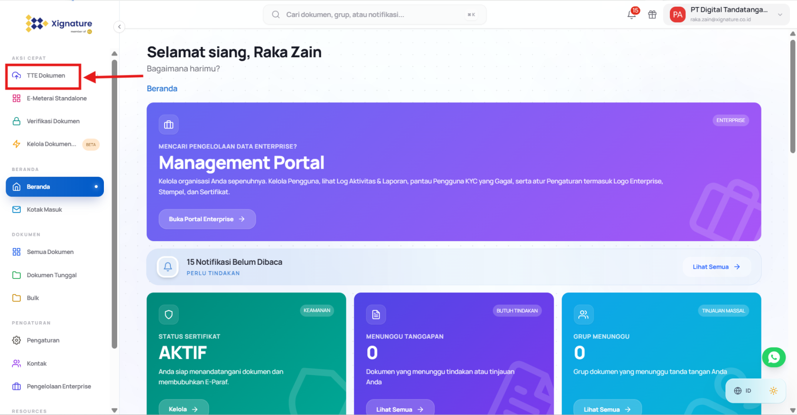Click Lihat Semua on Grup Menunggu card
This screenshot has width=797, height=415.
click(x=607, y=409)
